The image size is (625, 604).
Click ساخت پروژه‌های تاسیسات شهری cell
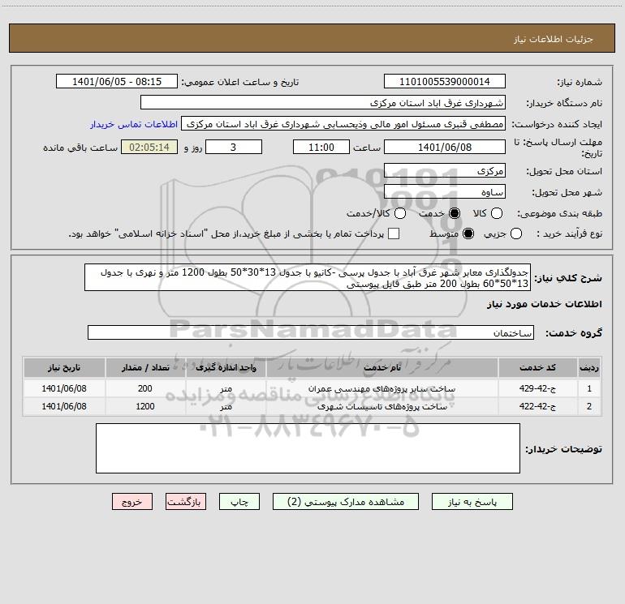[x=382, y=406]
